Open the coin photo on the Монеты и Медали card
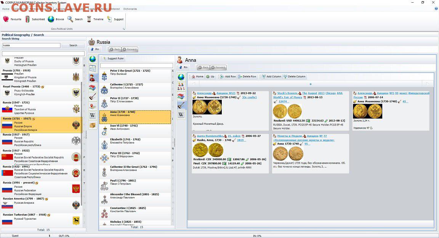 [x=288, y=154]
